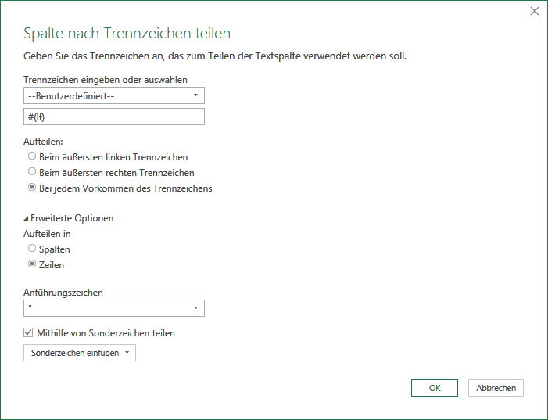The height and width of the screenshot is (420, 548).
Task: Collapse Erweiterte Optionen section
Action: click(x=69, y=218)
